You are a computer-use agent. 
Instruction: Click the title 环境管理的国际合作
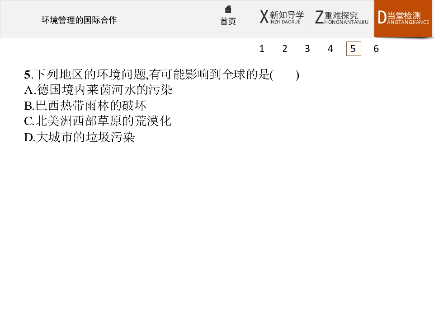(79, 20)
